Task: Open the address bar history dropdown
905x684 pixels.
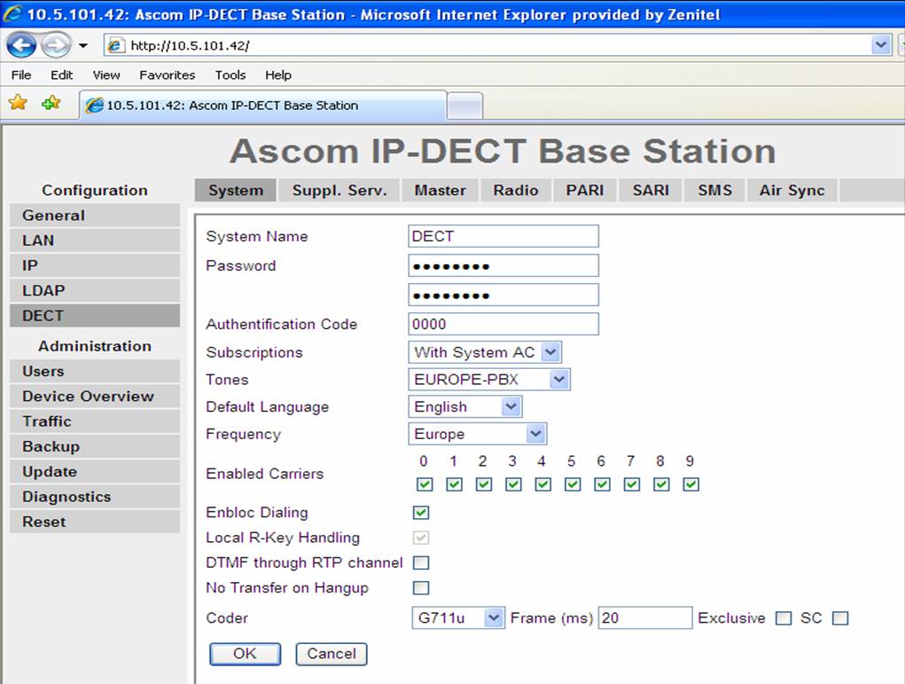Action: point(881,44)
